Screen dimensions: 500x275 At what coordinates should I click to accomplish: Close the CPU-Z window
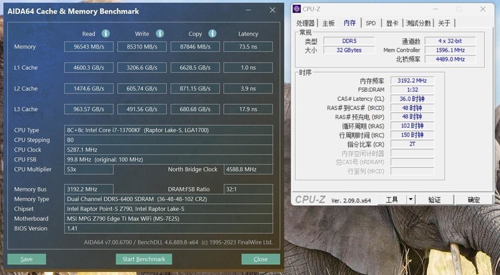tap(482, 9)
